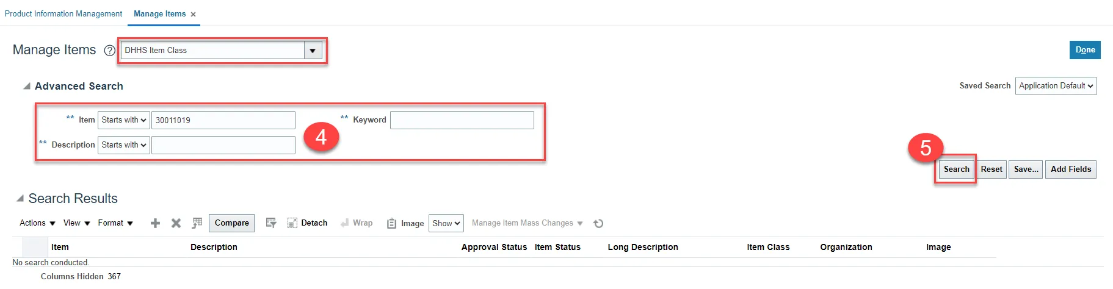Open the Item operator Starts with dropdown
Viewport: 1113px width, 289px height.
pyautogui.click(x=124, y=120)
